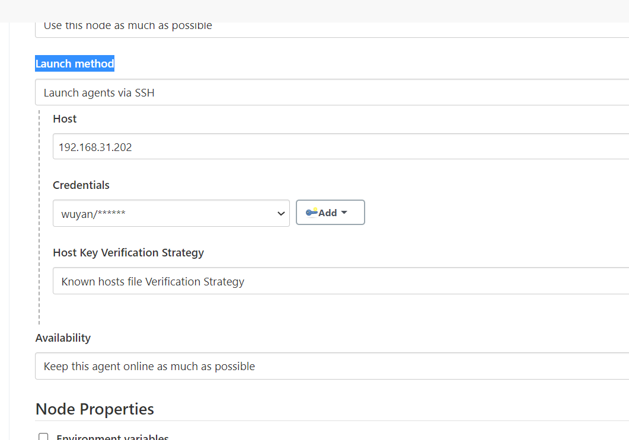Click the Credentials section label

click(x=81, y=185)
